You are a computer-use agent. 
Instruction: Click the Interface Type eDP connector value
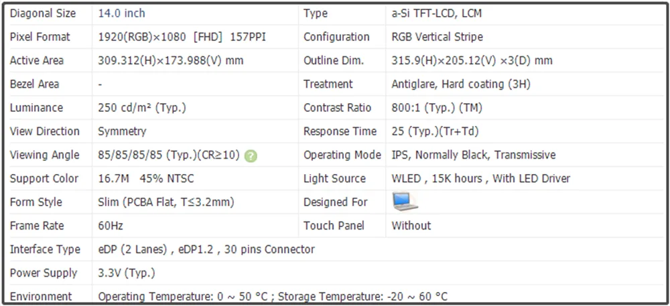tap(206, 249)
